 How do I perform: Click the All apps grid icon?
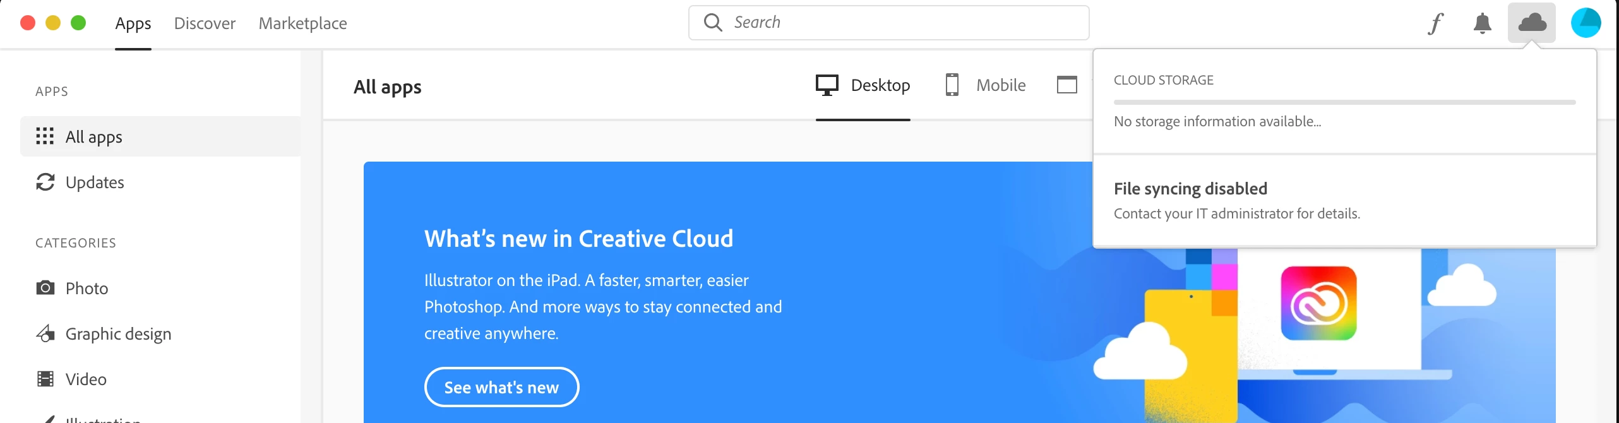point(45,136)
